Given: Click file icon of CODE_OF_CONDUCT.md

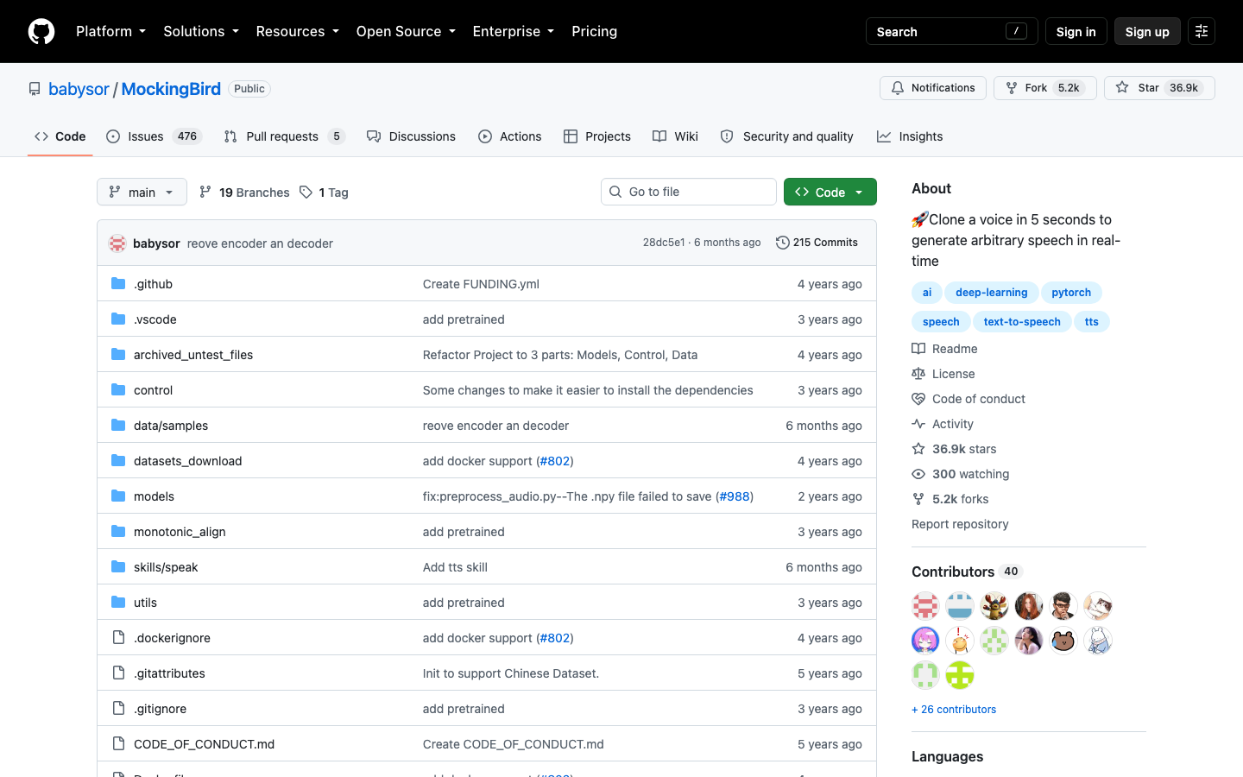Looking at the screenshot, I should pyautogui.click(x=118, y=744).
